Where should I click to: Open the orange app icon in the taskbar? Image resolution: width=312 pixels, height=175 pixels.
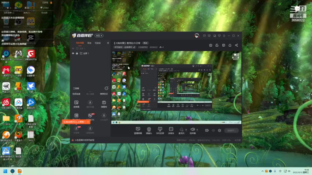(19, 171)
